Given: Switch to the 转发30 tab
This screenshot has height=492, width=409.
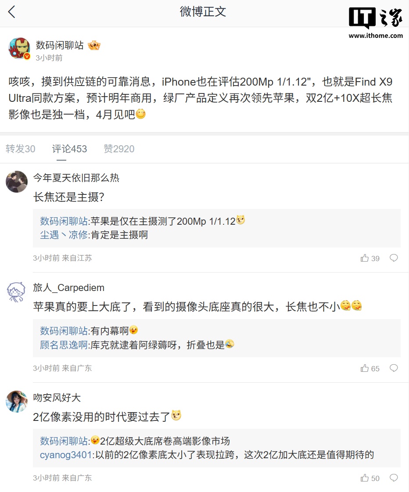Looking at the screenshot, I should 20,149.
